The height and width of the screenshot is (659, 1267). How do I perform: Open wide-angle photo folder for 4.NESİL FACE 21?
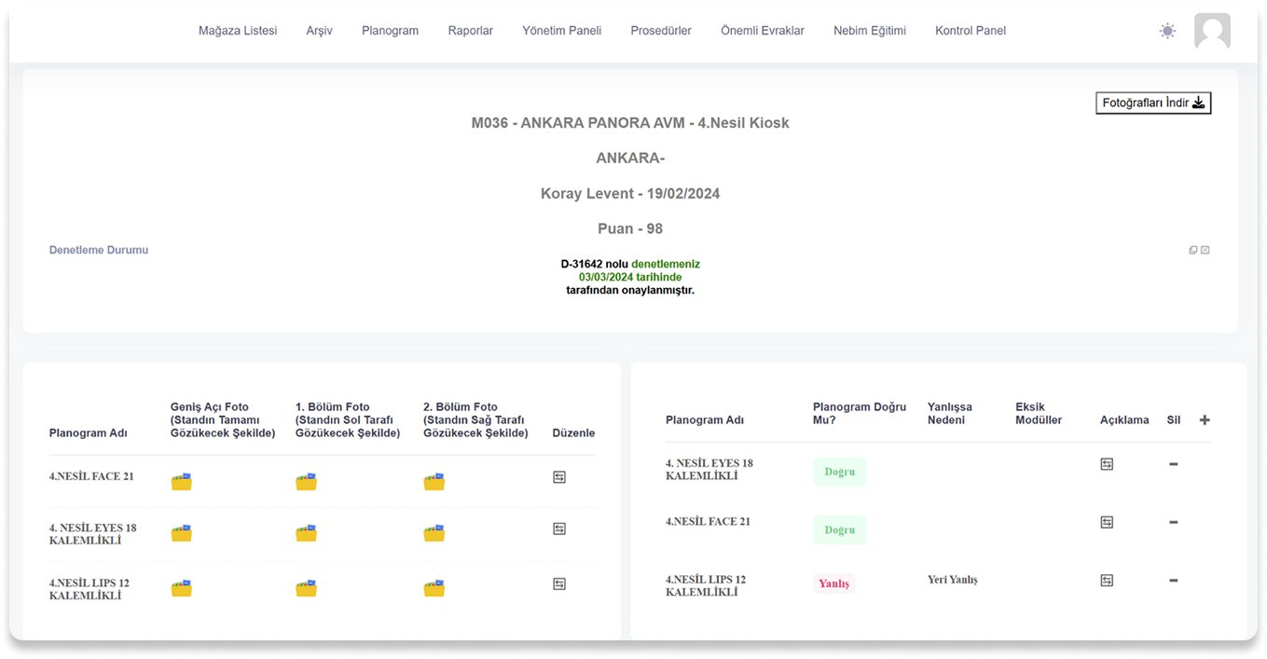(x=181, y=482)
